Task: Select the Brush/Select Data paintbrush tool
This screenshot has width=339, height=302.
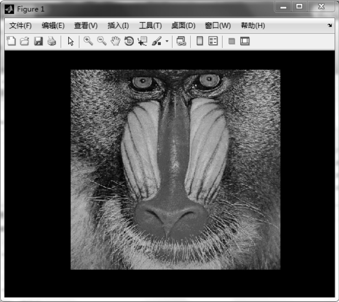Action: [x=157, y=41]
